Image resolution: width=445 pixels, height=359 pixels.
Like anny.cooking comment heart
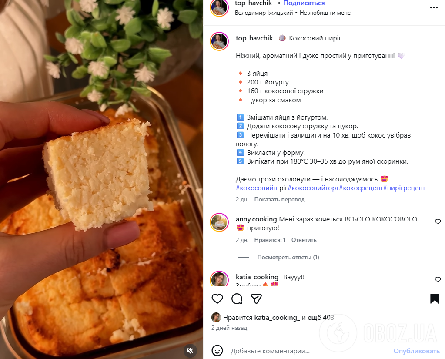(438, 221)
